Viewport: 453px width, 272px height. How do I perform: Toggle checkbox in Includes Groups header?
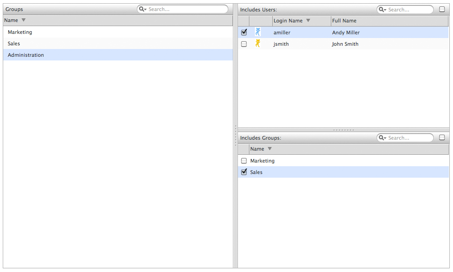click(442, 137)
